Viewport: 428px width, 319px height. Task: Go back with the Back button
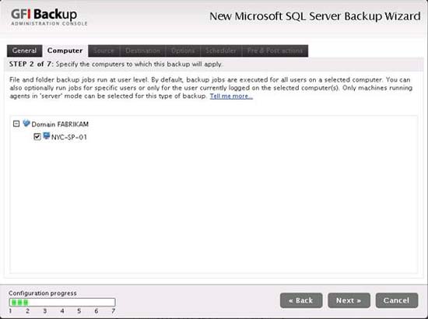point(301,300)
